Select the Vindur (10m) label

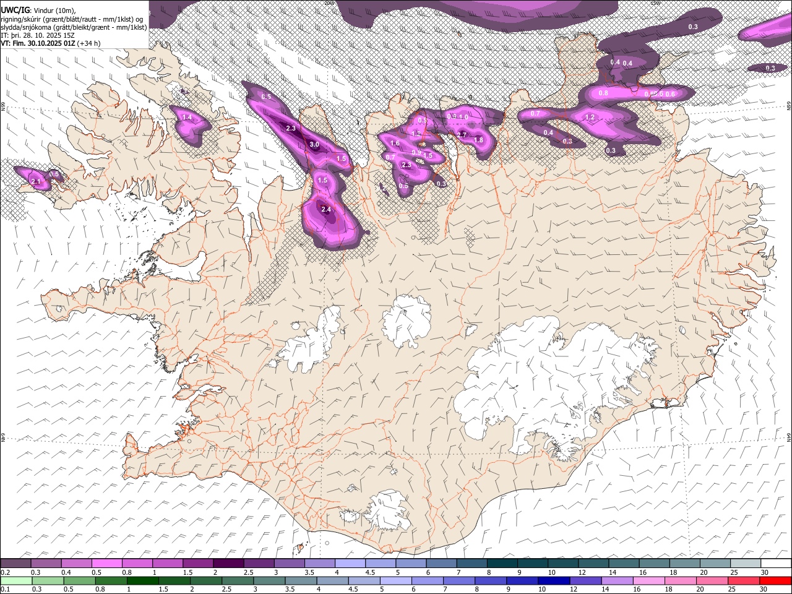click(54, 11)
